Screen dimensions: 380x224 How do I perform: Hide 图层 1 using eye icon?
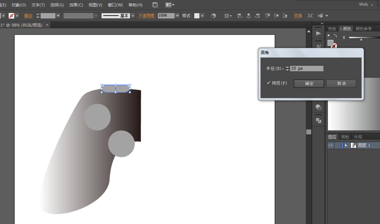(331, 145)
